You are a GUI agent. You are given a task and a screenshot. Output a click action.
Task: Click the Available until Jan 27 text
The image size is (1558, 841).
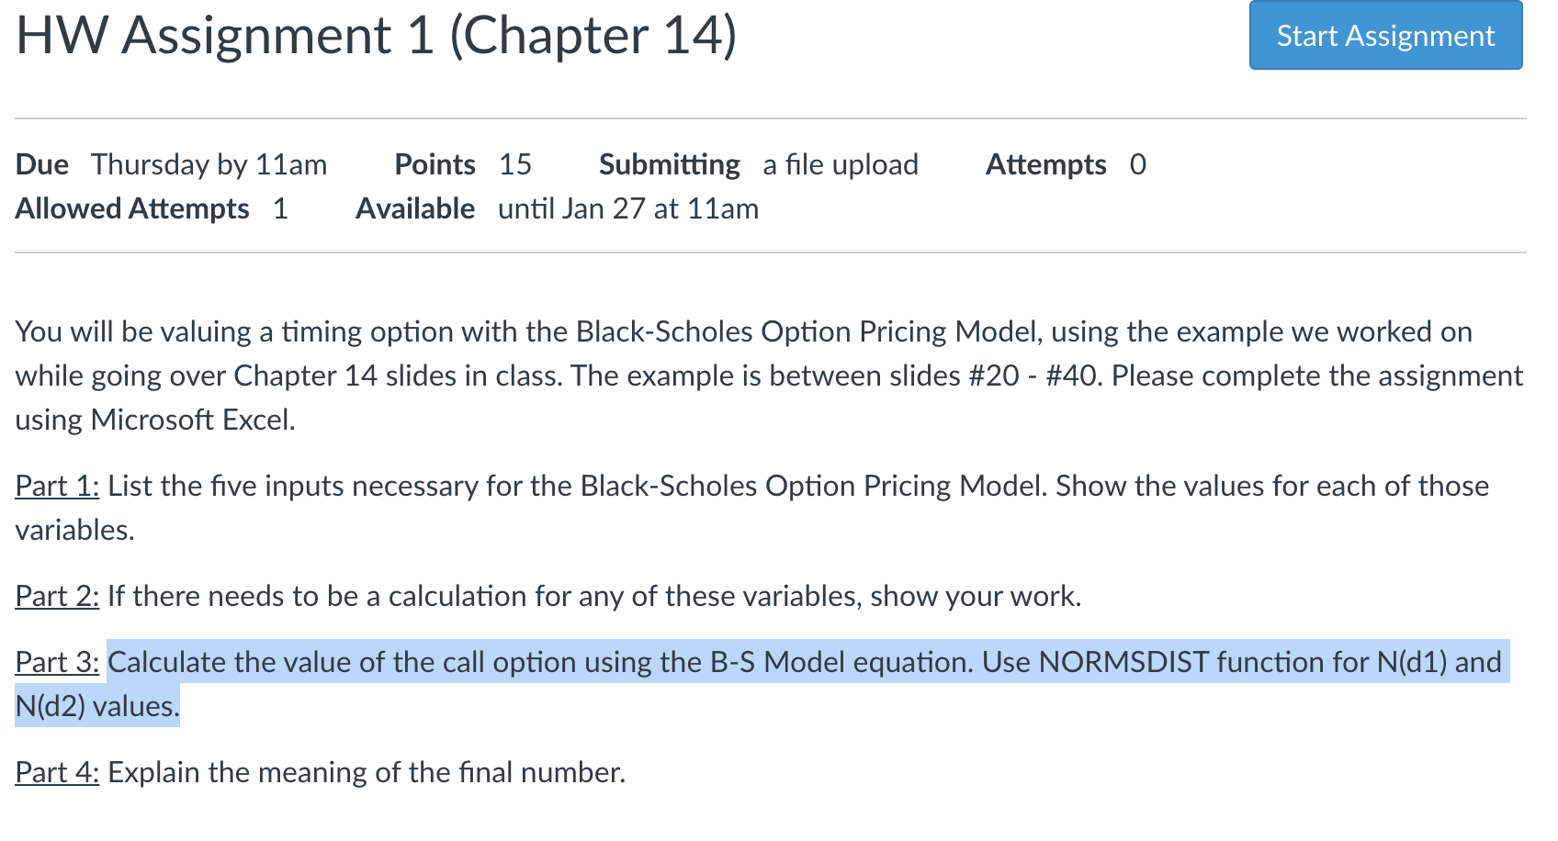pyautogui.click(x=627, y=208)
